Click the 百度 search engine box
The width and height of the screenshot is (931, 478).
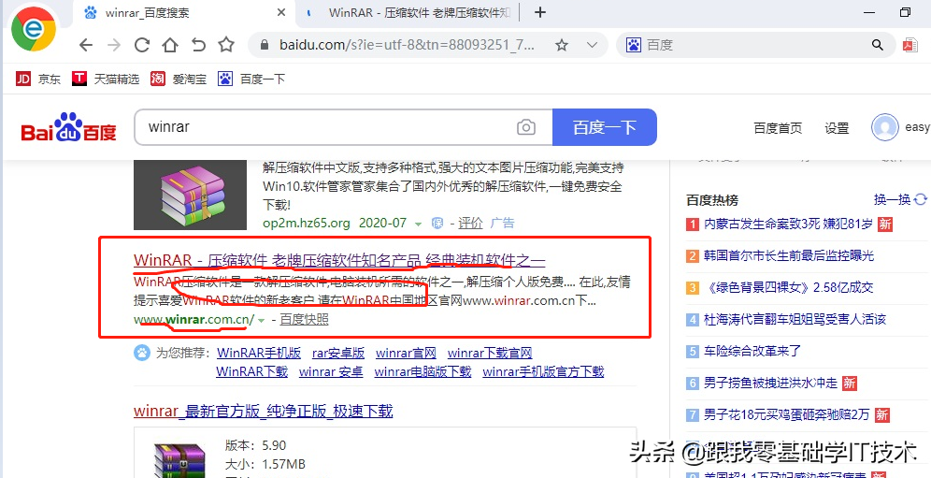[x=755, y=45]
